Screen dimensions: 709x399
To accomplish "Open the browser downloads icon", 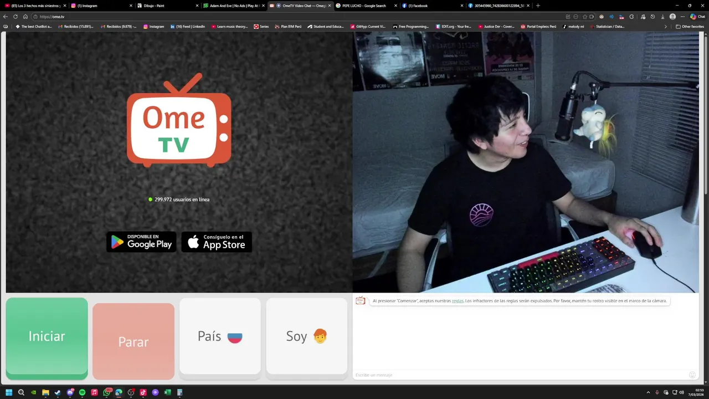I will (x=662, y=17).
